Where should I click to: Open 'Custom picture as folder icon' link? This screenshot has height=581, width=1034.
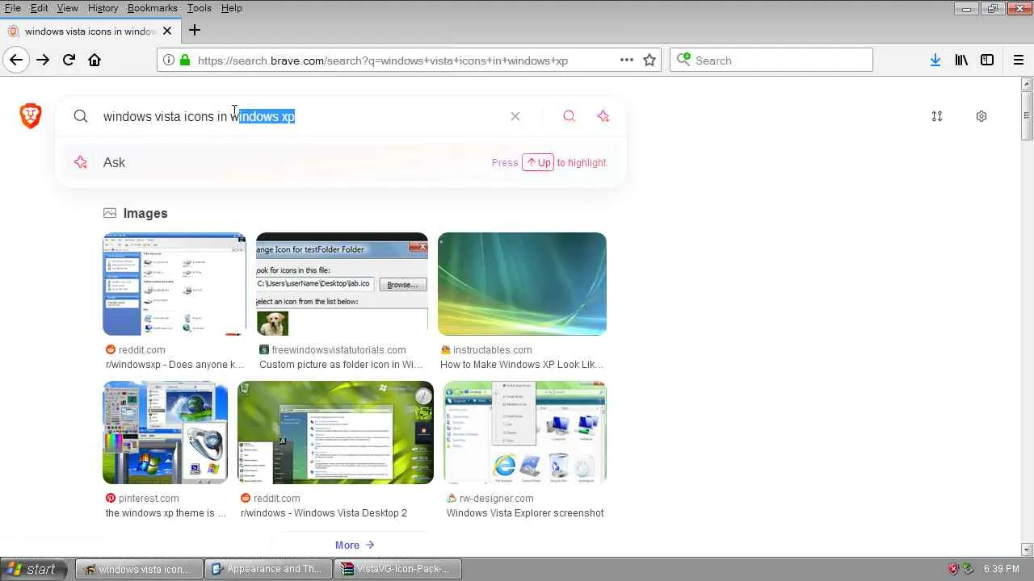341,365
